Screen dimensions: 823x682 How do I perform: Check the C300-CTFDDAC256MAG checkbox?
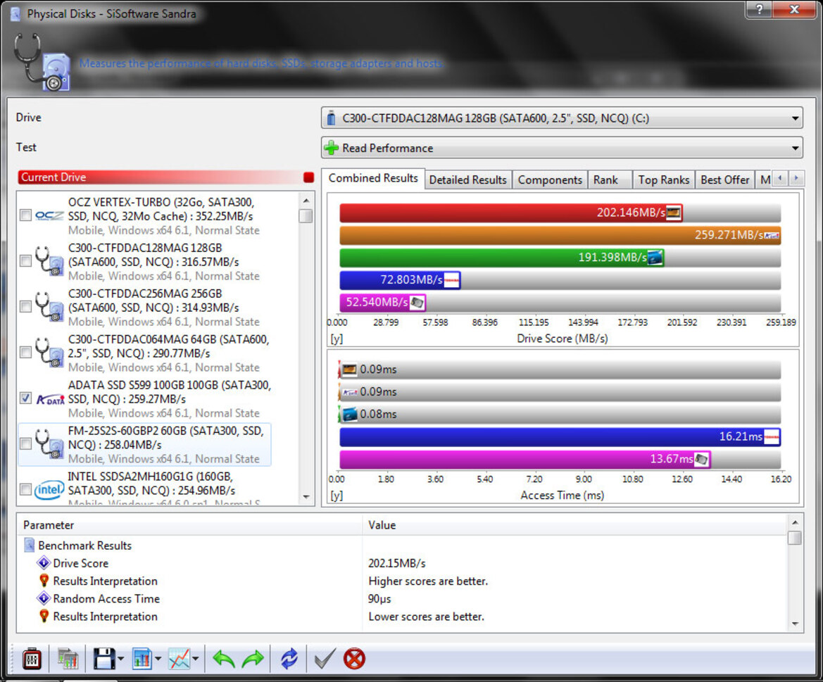tap(25, 306)
